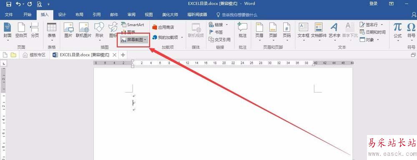Insert an equation with 公式

(397, 32)
